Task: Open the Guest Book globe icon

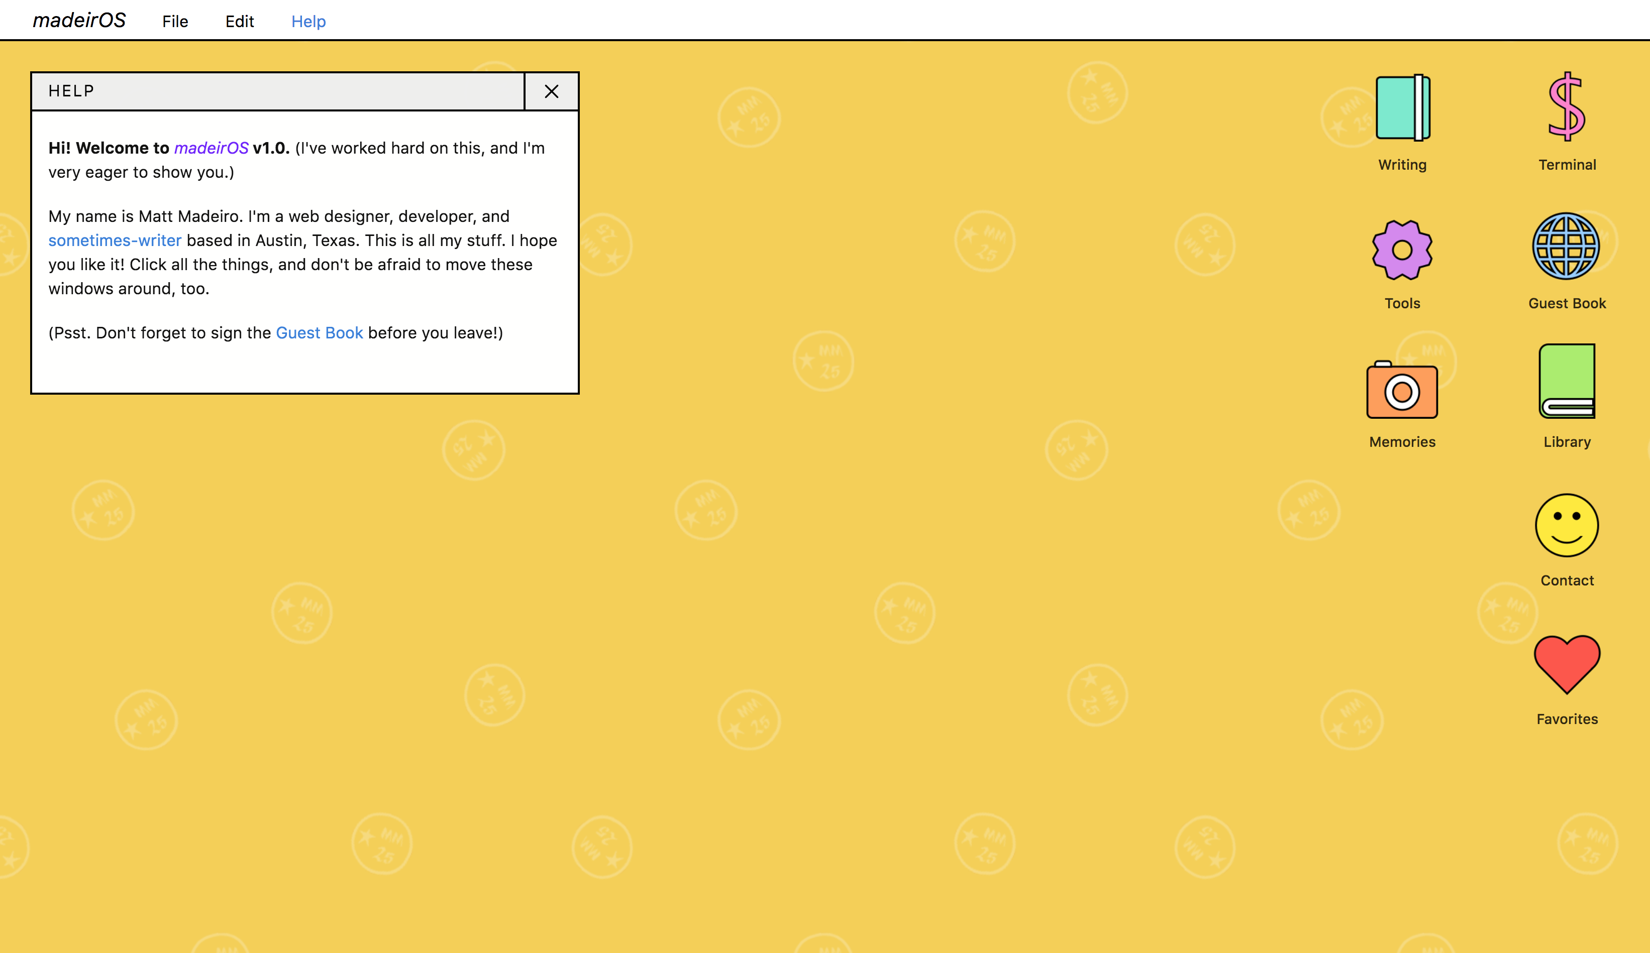Action: pos(1566,246)
